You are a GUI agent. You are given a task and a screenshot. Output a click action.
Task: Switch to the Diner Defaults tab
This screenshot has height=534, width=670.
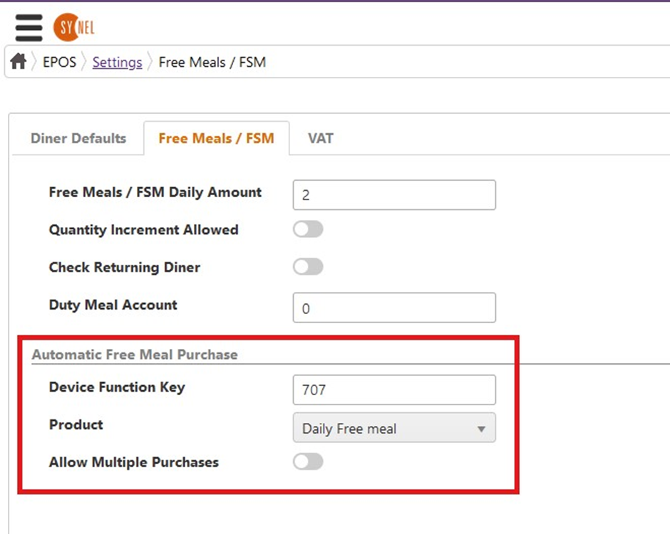tap(78, 138)
